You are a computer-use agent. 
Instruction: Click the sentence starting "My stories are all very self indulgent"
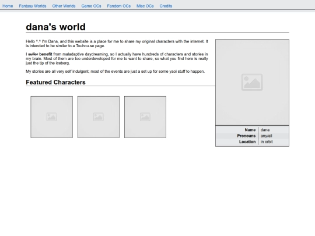tap(116, 72)
